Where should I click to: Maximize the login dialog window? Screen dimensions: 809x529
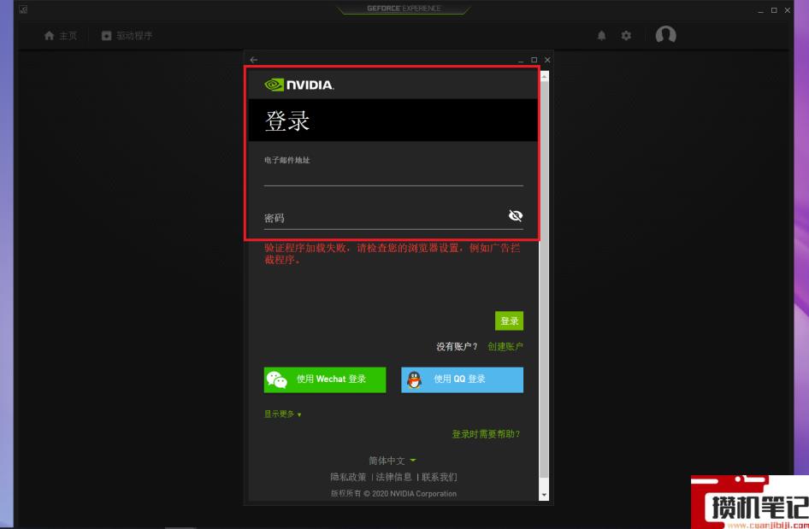[x=534, y=60]
